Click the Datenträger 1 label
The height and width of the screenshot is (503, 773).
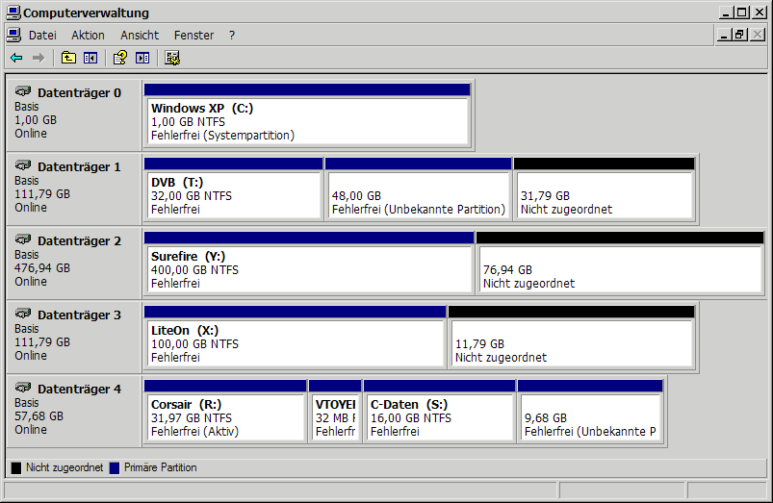point(79,166)
